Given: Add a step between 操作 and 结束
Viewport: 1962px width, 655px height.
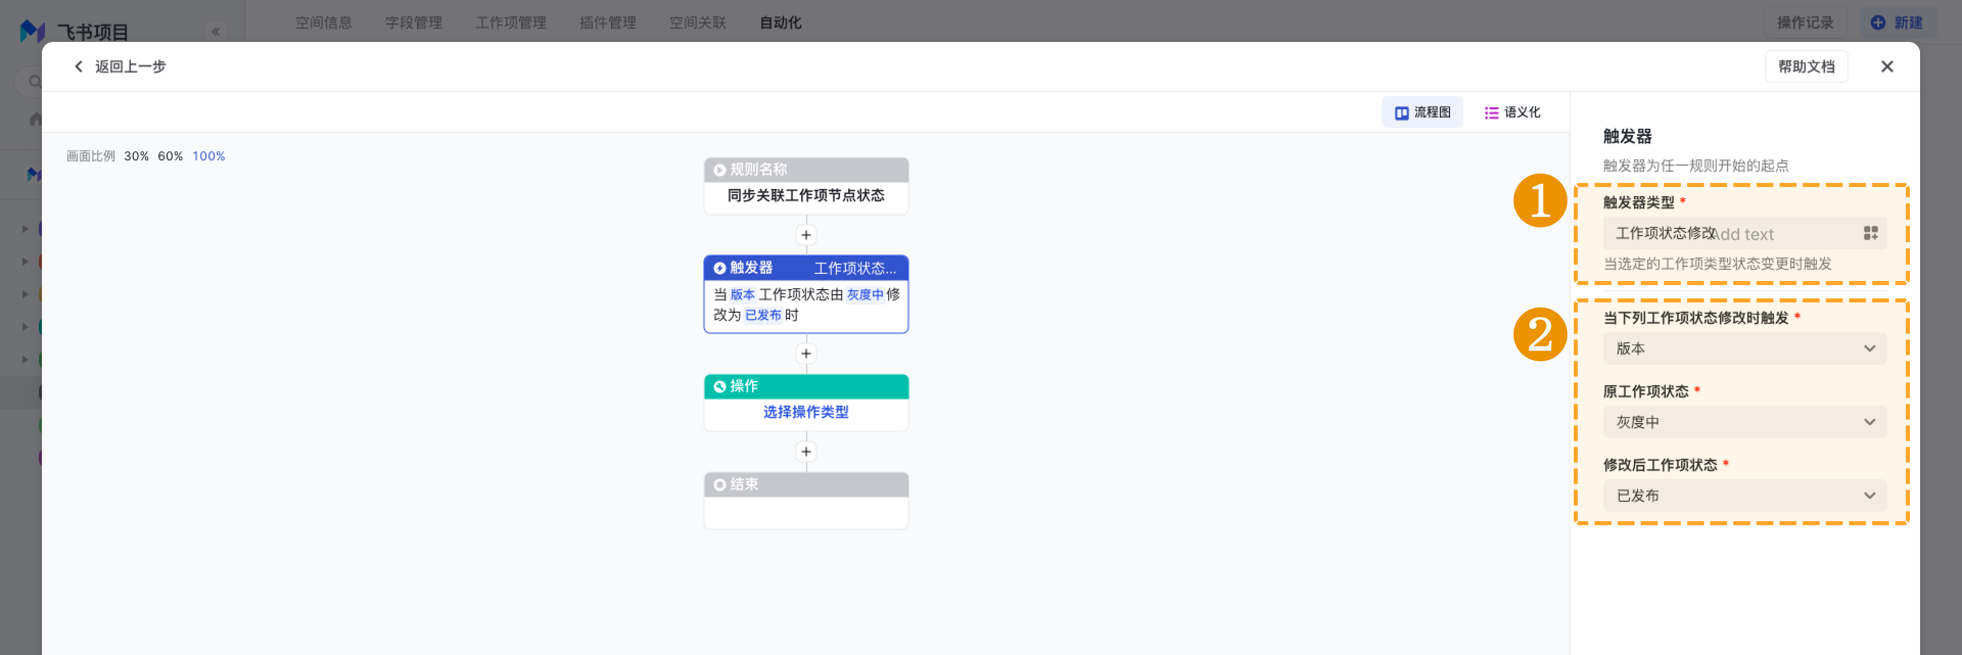Looking at the screenshot, I should 806,452.
